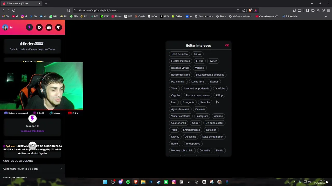Switch to the Editar Intereses Tinder tab
Screen dimensions: 332x186
coord(22,3)
